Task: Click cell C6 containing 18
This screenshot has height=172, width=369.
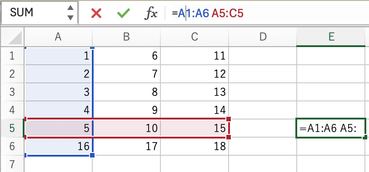Action: pyautogui.click(x=194, y=146)
